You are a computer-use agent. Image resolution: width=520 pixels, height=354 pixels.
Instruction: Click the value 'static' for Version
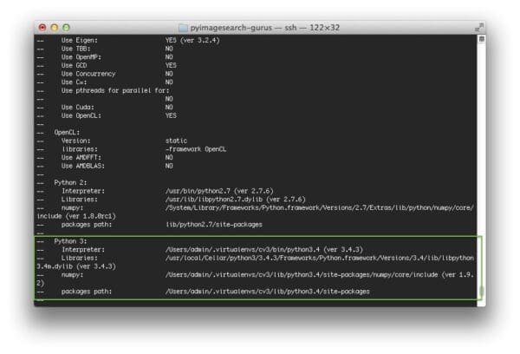(x=176, y=141)
